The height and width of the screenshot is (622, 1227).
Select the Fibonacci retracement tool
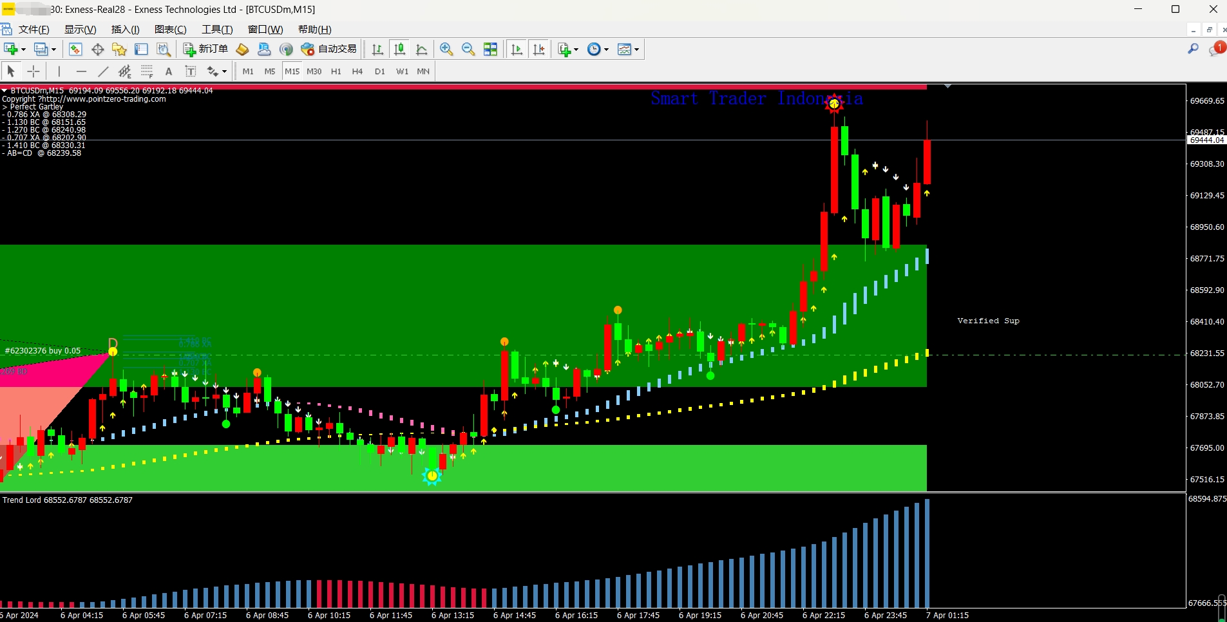[147, 71]
